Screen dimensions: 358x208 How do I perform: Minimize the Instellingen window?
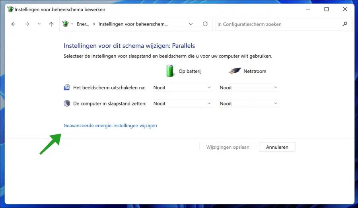pyautogui.click(x=308, y=9)
